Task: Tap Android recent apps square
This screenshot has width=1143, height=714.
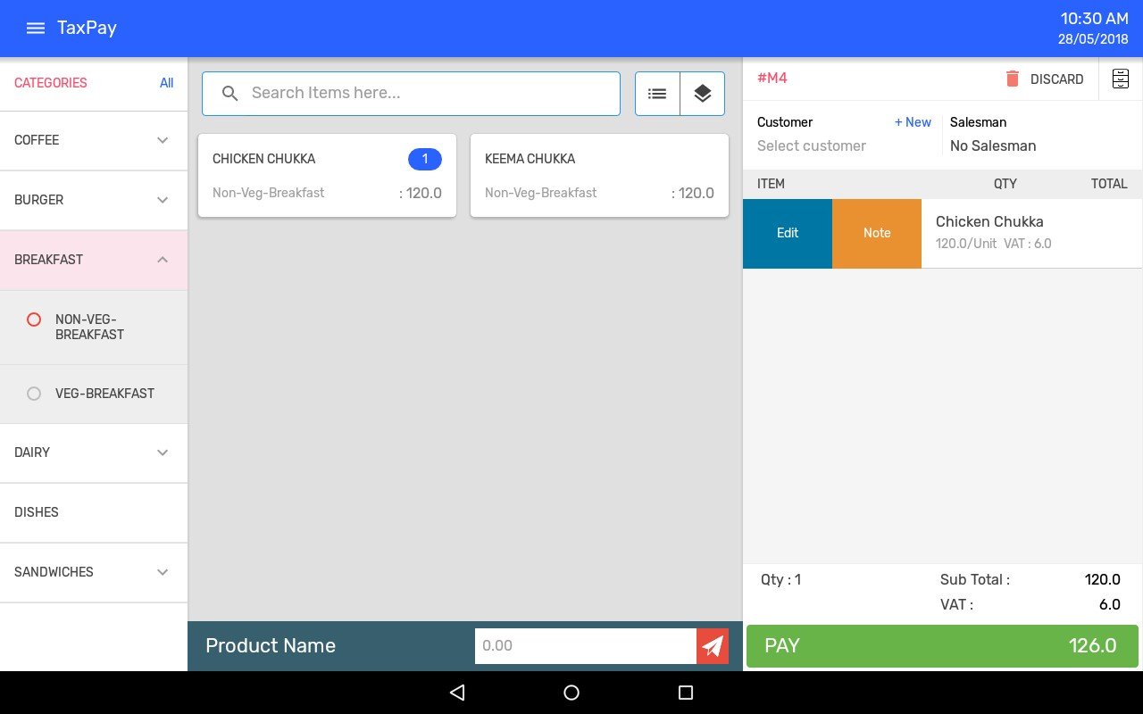Action: coord(686,693)
